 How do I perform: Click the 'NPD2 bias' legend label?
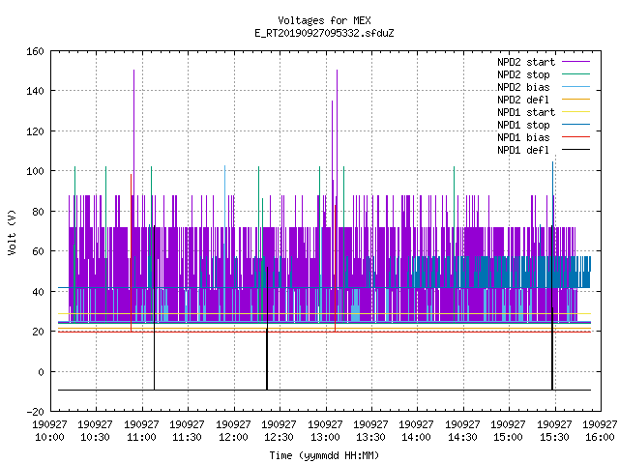[x=523, y=87]
